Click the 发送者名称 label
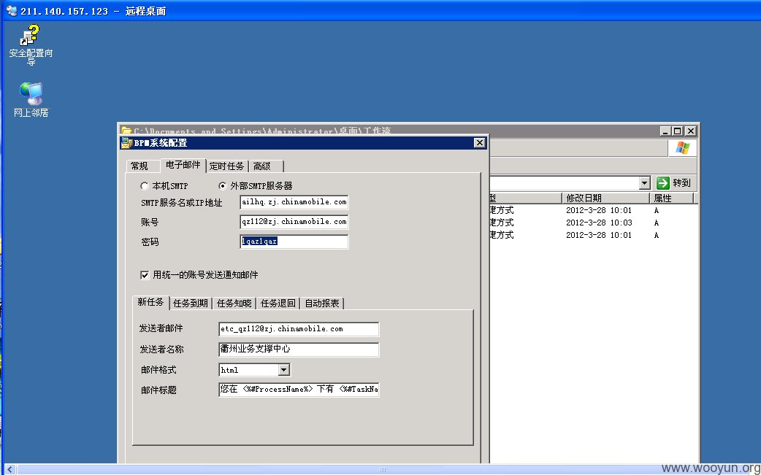This screenshot has height=475, width=761. click(x=161, y=349)
